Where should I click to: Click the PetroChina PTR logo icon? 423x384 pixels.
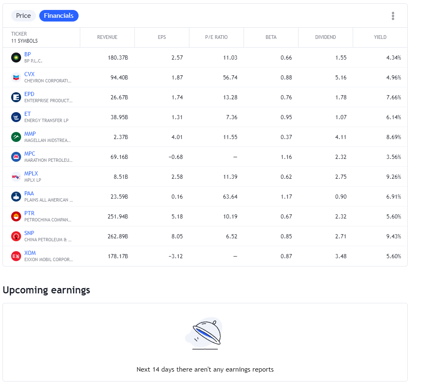pyautogui.click(x=16, y=216)
